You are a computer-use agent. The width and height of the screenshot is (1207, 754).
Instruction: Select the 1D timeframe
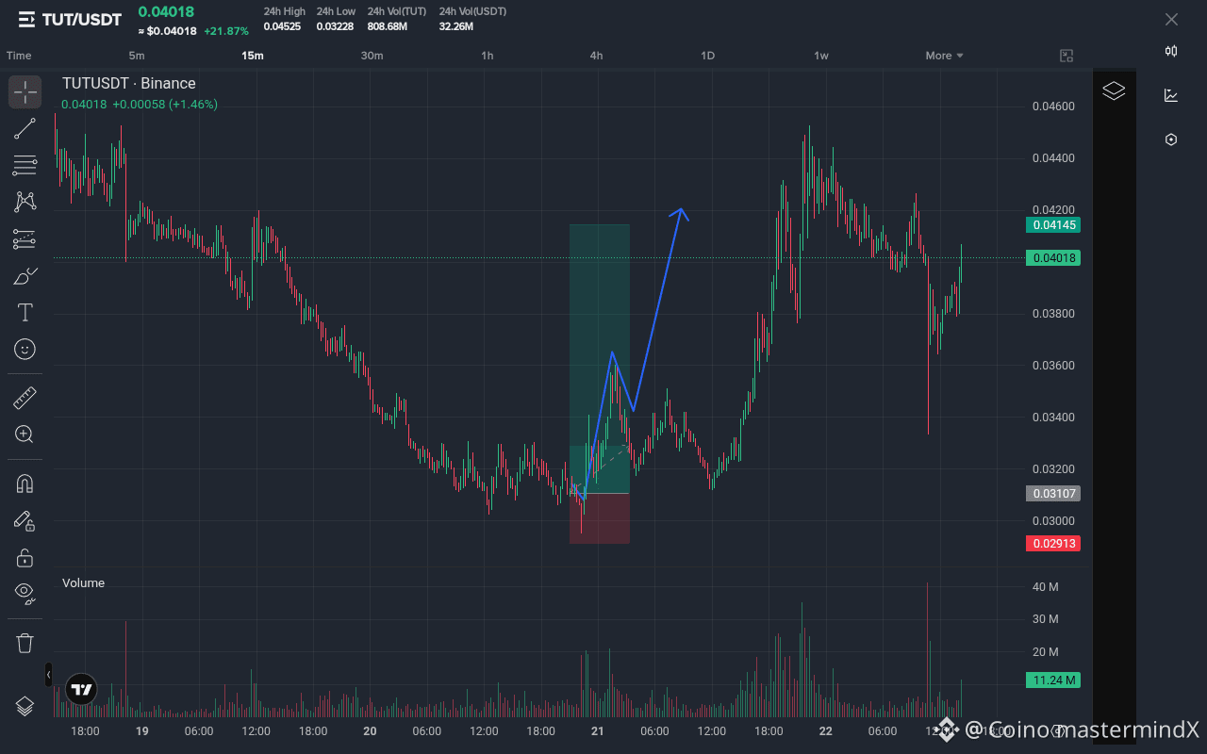(708, 56)
